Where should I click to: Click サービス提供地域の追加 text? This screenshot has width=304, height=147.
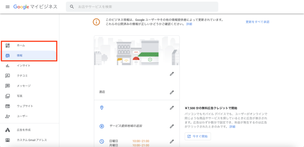coord(126,126)
